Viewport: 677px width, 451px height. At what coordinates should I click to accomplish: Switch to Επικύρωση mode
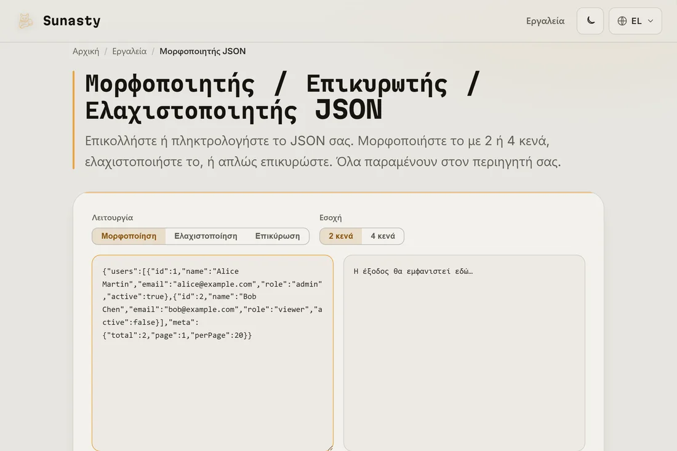(x=277, y=236)
